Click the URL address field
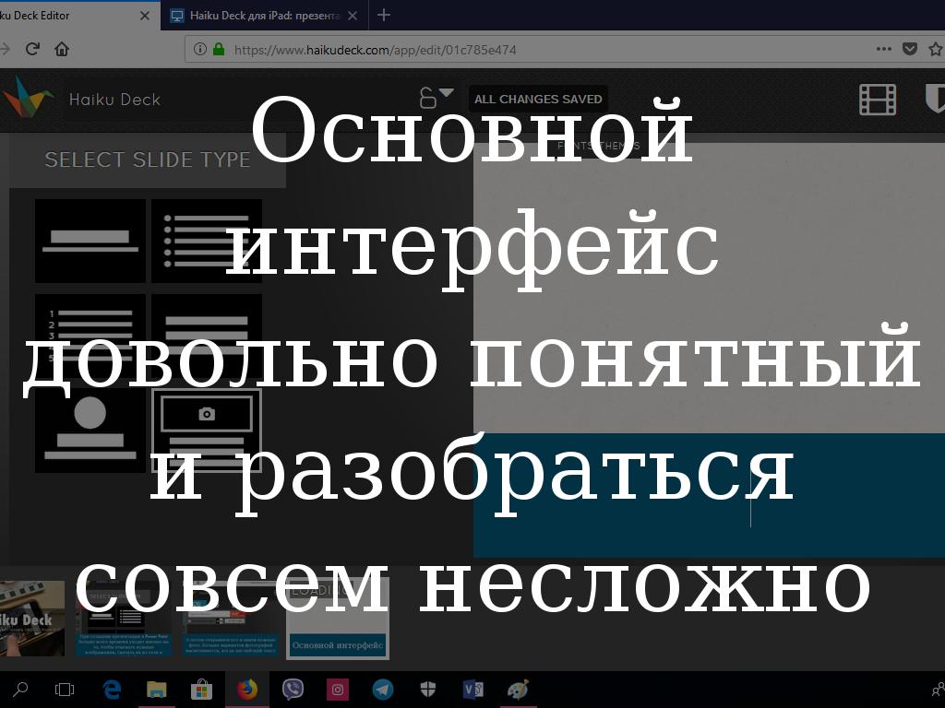The height and width of the screenshot is (708, 945). click(x=544, y=50)
